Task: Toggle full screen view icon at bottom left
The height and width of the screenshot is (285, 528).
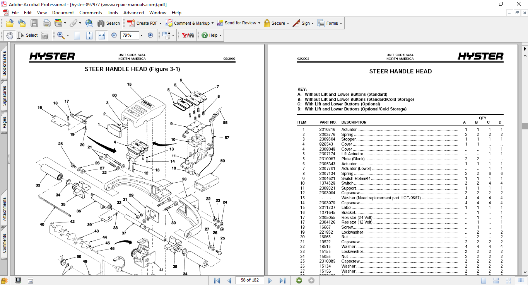Action: [x=18, y=280]
